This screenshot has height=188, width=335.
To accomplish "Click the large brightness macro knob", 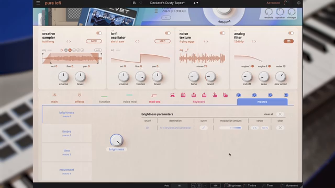I will pos(116,140).
